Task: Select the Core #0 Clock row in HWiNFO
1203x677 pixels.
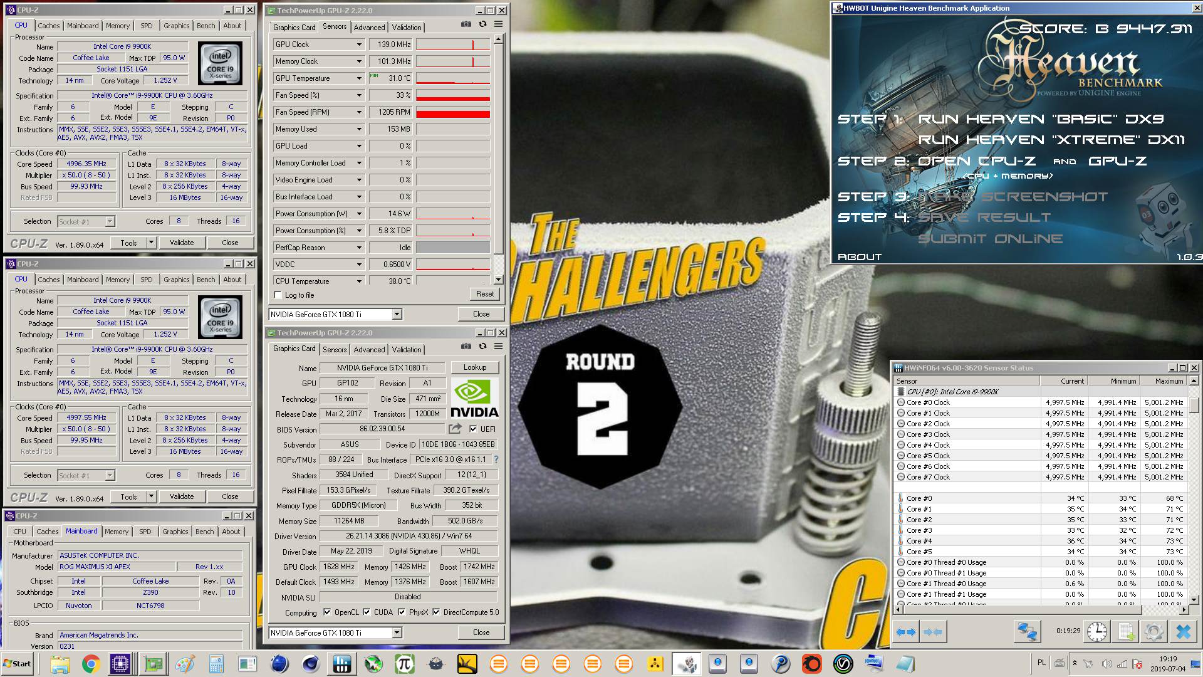Action: [x=1041, y=402]
